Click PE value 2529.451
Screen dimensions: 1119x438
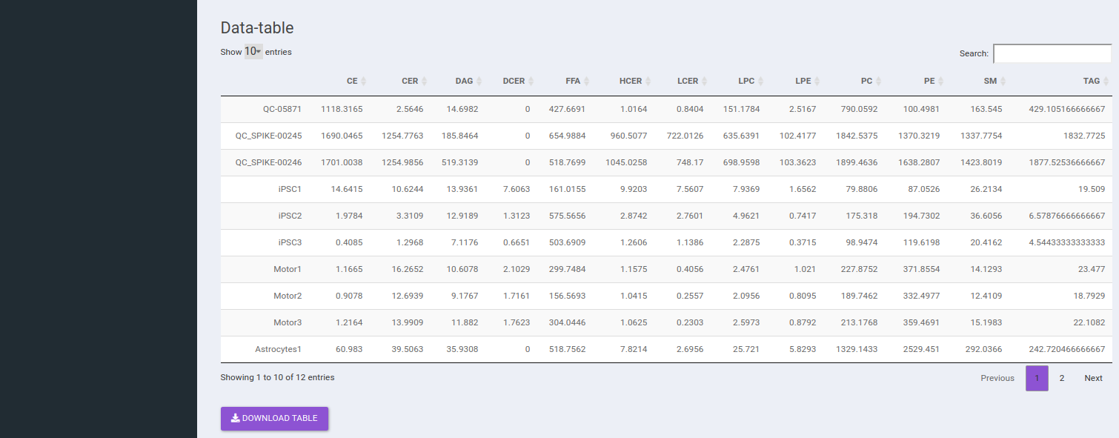point(921,349)
